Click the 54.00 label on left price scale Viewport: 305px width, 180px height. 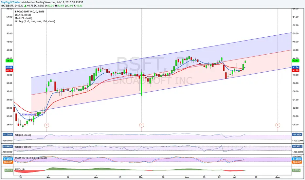(x=9, y=17)
